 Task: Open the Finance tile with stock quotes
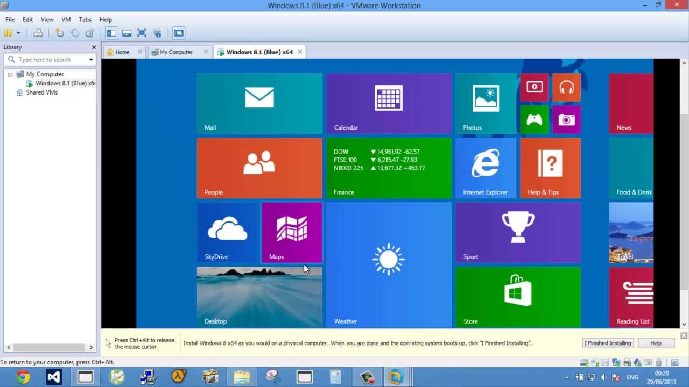[x=389, y=168]
